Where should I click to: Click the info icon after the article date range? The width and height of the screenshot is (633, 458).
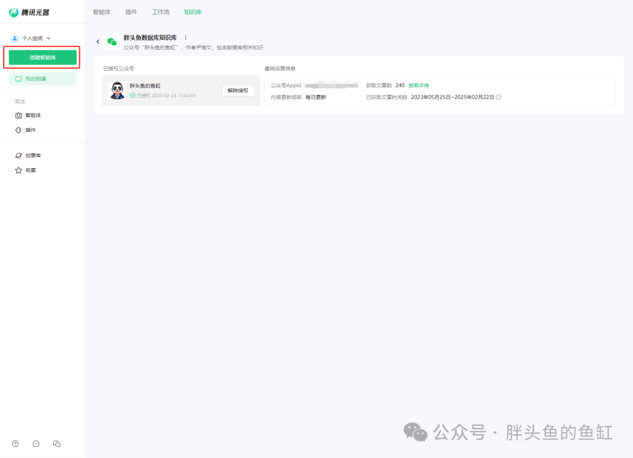[499, 97]
